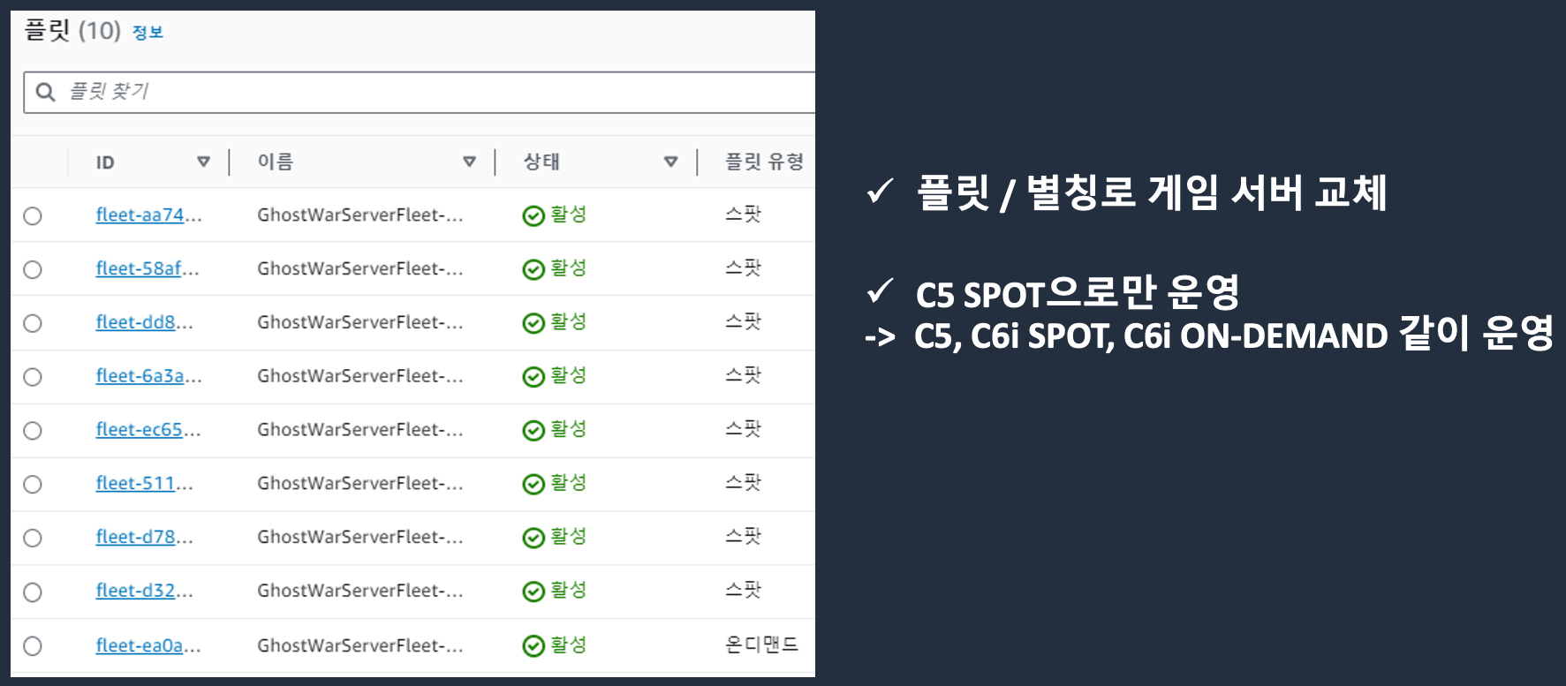Viewport: 1566px width, 686px height.
Task: Open the 상태 column sort dropdown
Action: [x=670, y=162]
